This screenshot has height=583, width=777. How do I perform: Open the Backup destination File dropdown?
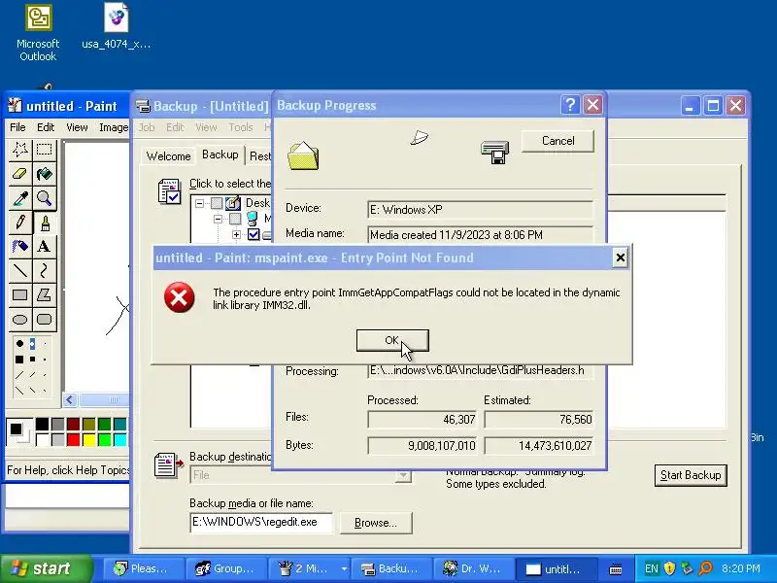[x=404, y=475]
